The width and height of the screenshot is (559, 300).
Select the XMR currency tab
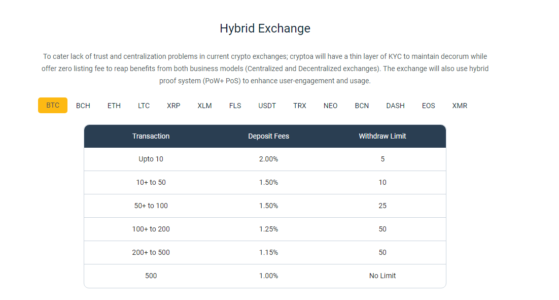tap(460, 106)
